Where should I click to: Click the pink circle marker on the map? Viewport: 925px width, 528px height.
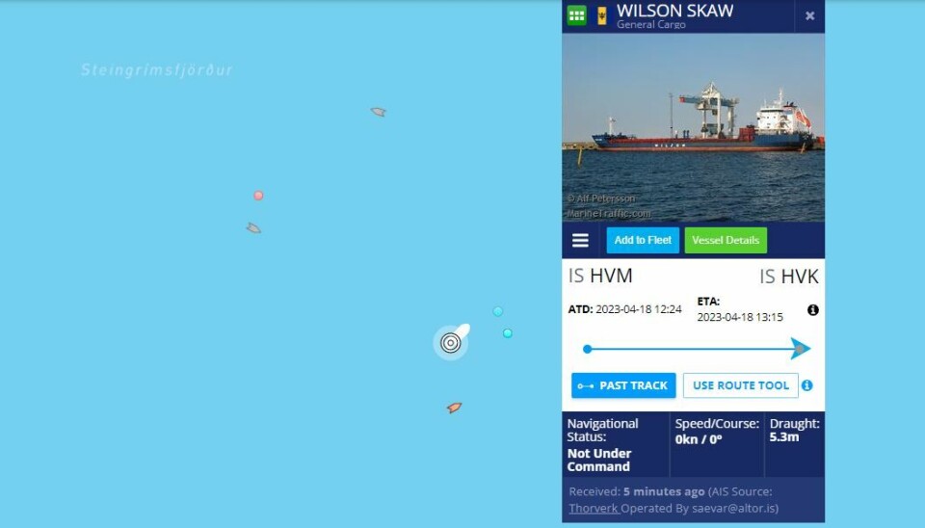click(258, 196)
